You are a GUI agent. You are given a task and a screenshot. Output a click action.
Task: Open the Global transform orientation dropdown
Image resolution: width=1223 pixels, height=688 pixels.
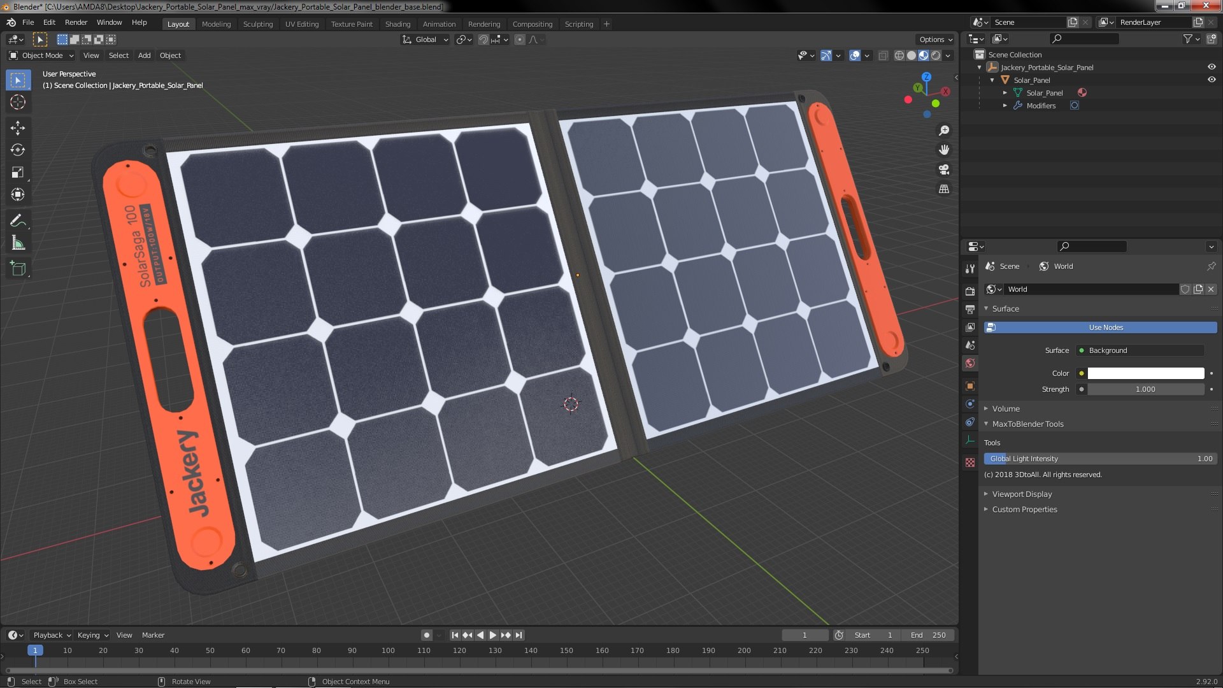click(x=425, y=39)
